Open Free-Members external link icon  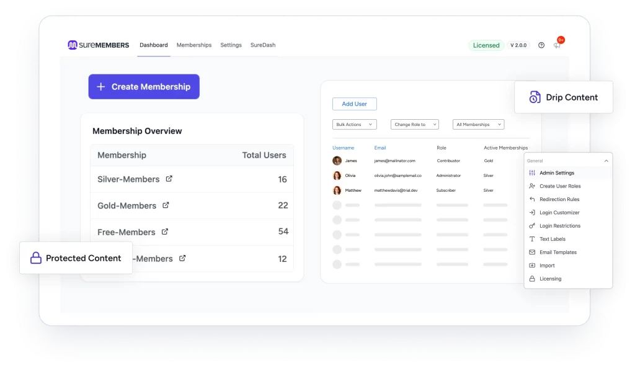(165, 232)
